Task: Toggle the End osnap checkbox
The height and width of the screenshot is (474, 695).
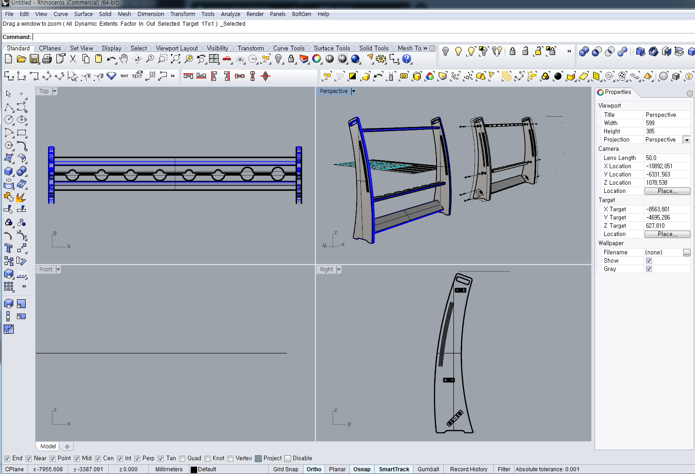Action: [x=7, y=458]
